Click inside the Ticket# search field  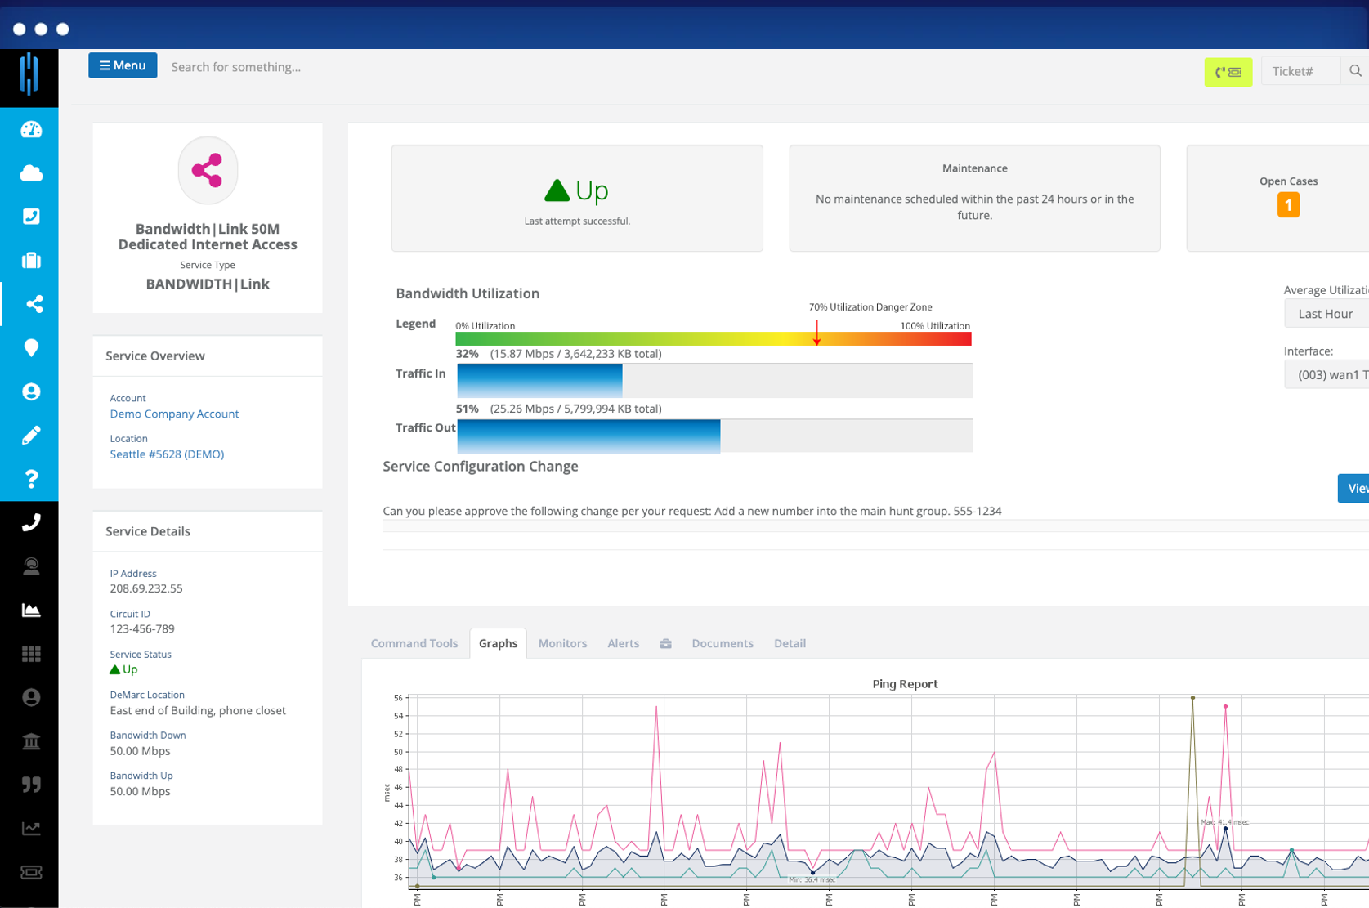pos(1300,71)
